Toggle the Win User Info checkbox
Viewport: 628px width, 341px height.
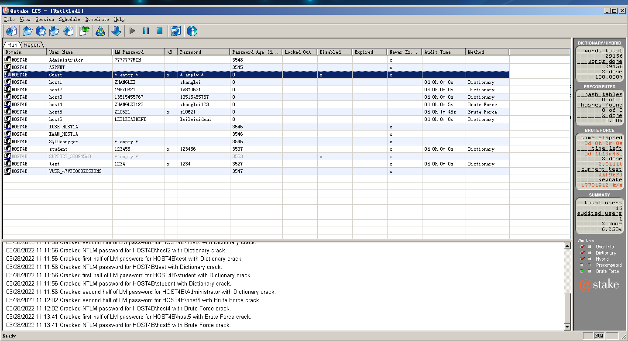(x=582, y=247)
